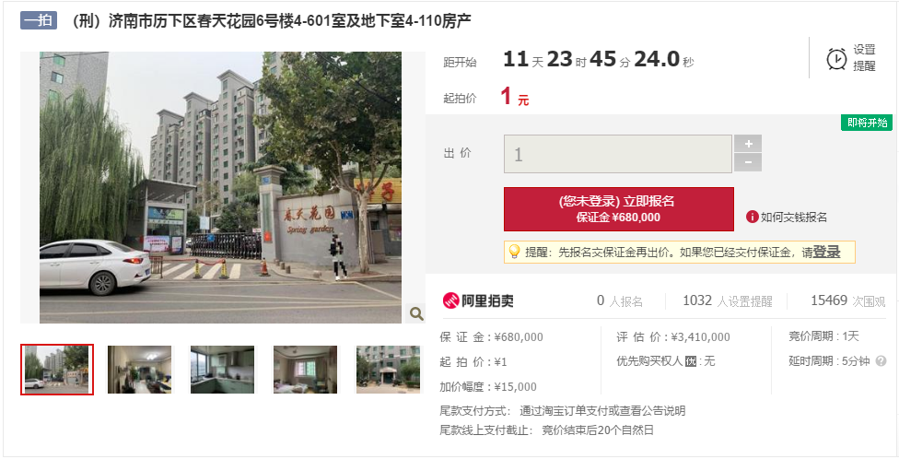
Task: Click 立即报名 deposit registration button
Action: coord(619,209)
